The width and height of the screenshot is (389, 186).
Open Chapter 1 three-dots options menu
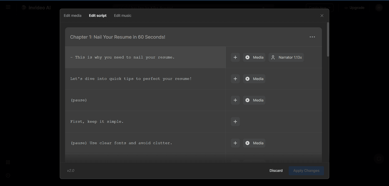[x=312, y=37]
